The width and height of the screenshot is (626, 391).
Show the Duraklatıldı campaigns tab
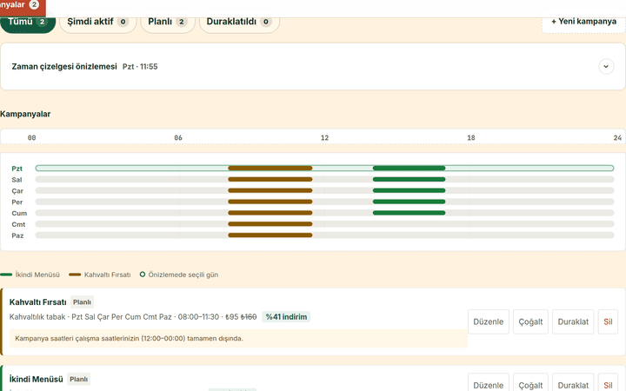(x=239, y=23)
